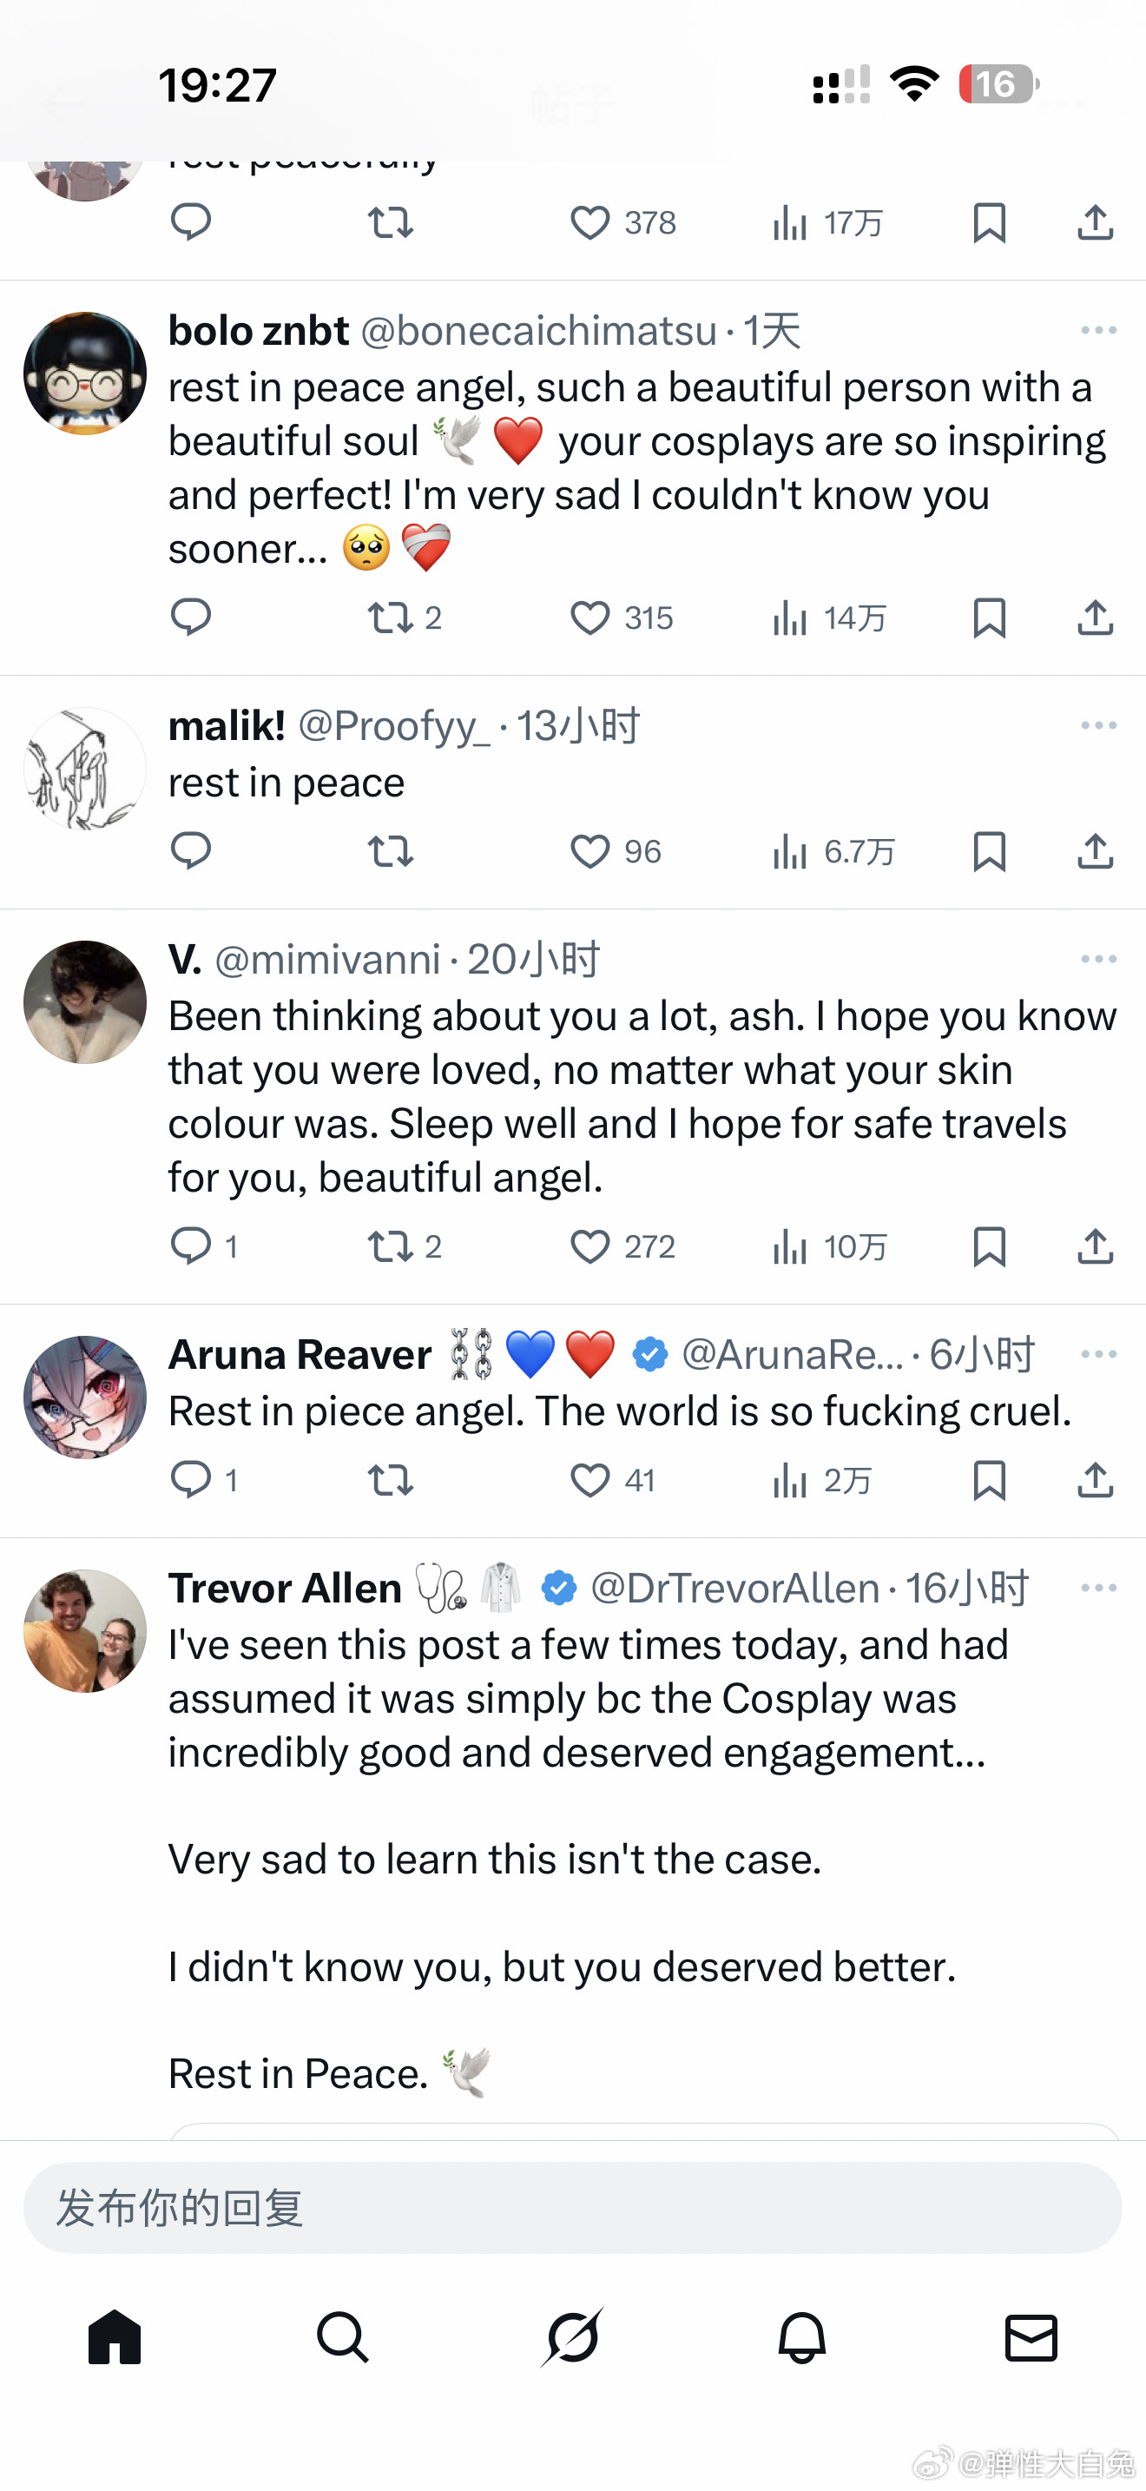1146x2491 pixels.
Task: Repost V.'s reply about ash
Action: 391,1246
